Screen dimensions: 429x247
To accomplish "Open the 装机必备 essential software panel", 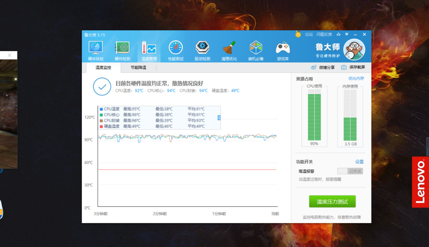I will (256, 50).
